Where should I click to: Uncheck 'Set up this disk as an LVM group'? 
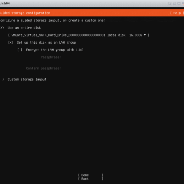click(10, 42)
